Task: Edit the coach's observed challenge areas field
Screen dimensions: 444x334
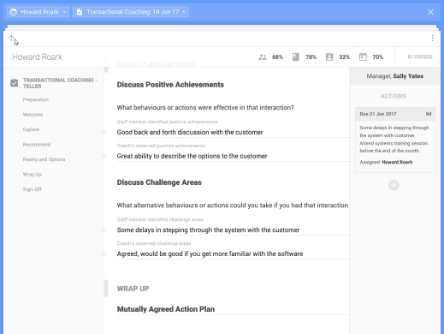Action: pos(233,253)
